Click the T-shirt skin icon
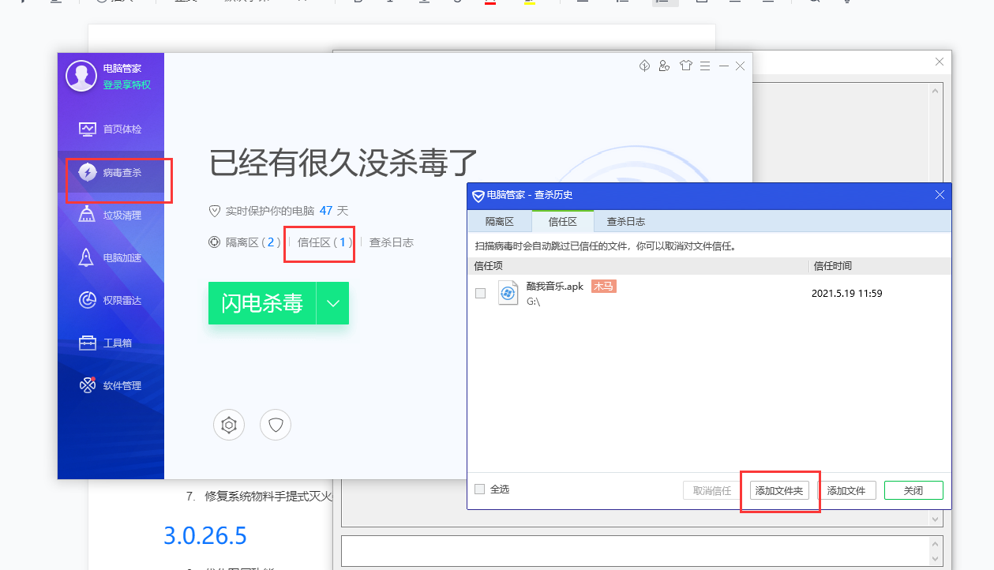This screenshot has height=570, width=994. [685, 66]
